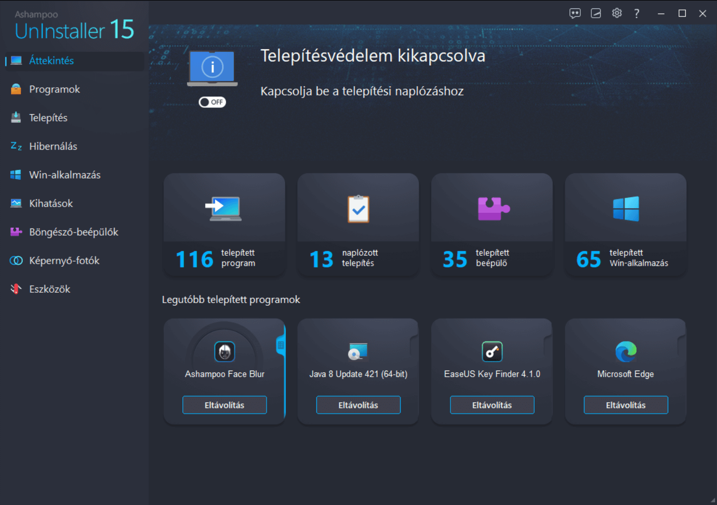
Task: Click the 'Java 8 Update 421 (64-bit)' name
Action: coord(358,374)
